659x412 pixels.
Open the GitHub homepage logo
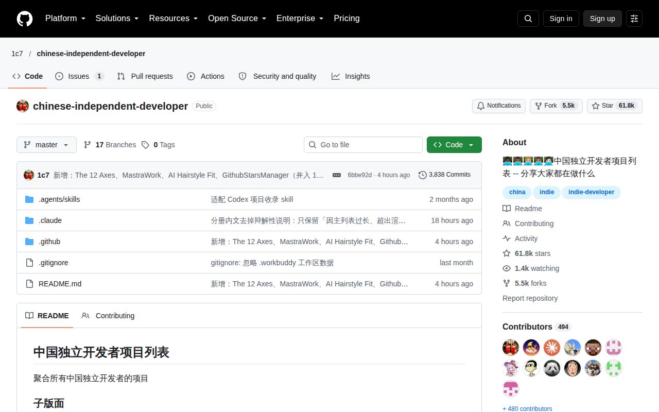click(x=25, y=19)
